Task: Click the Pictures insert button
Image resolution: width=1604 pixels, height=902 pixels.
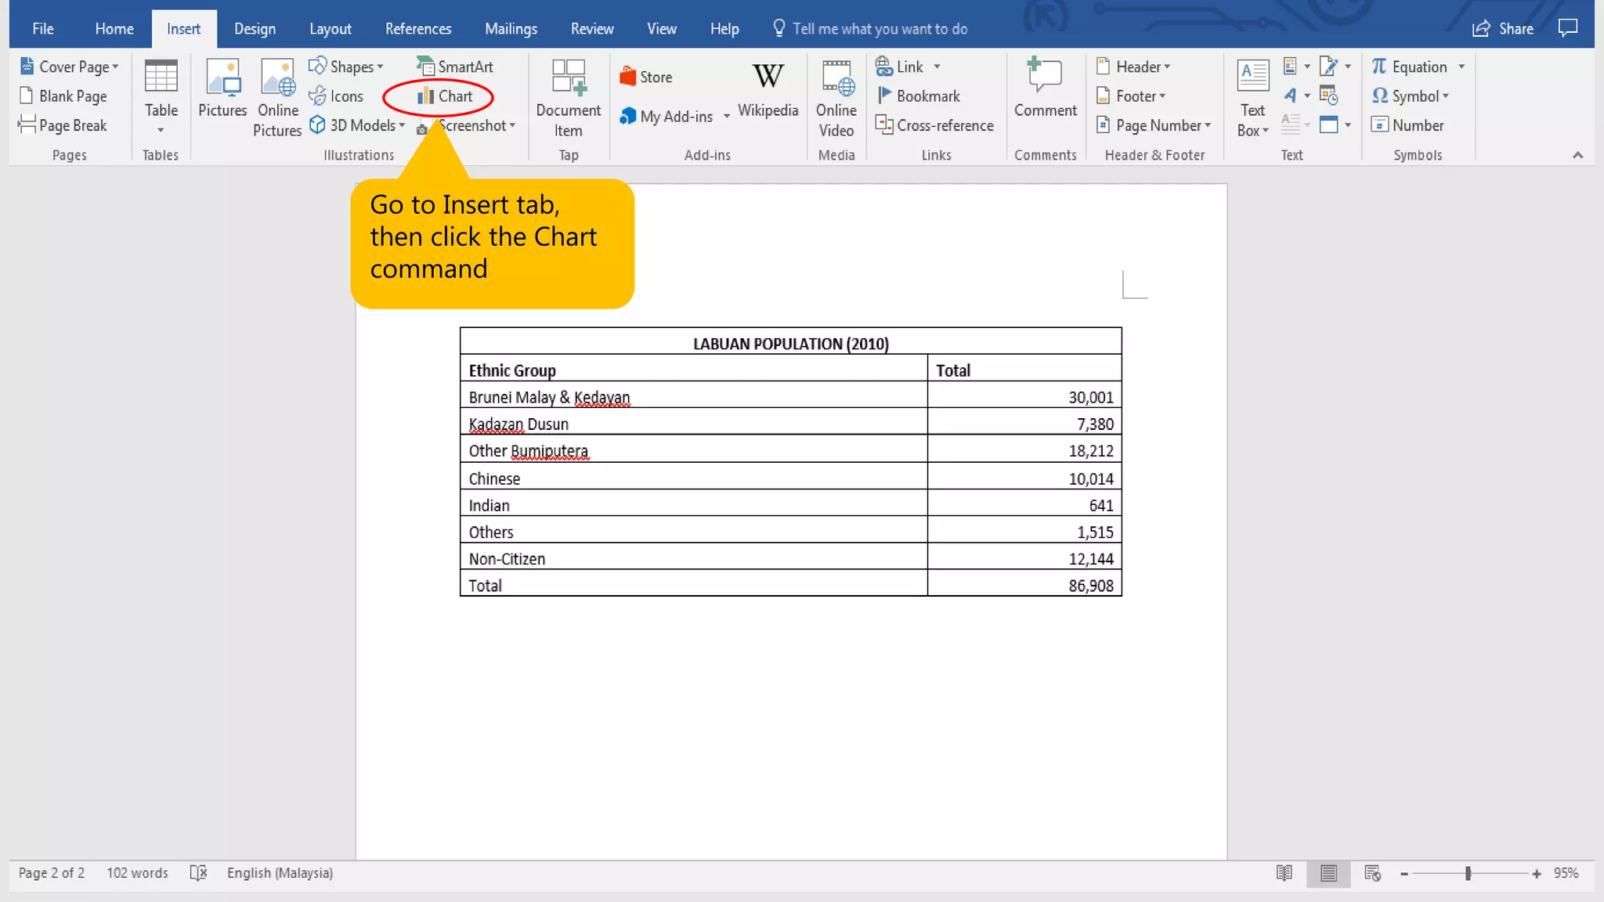Action: tap(222, 88)
